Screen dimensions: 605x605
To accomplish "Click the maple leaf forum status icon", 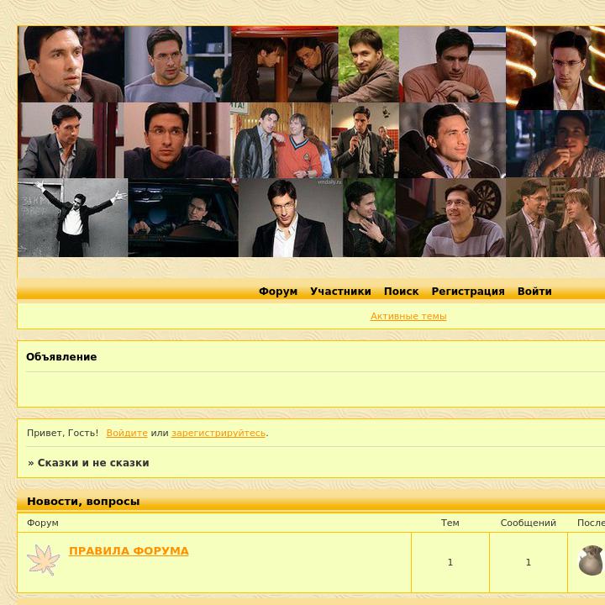I will tap(43, 560).
